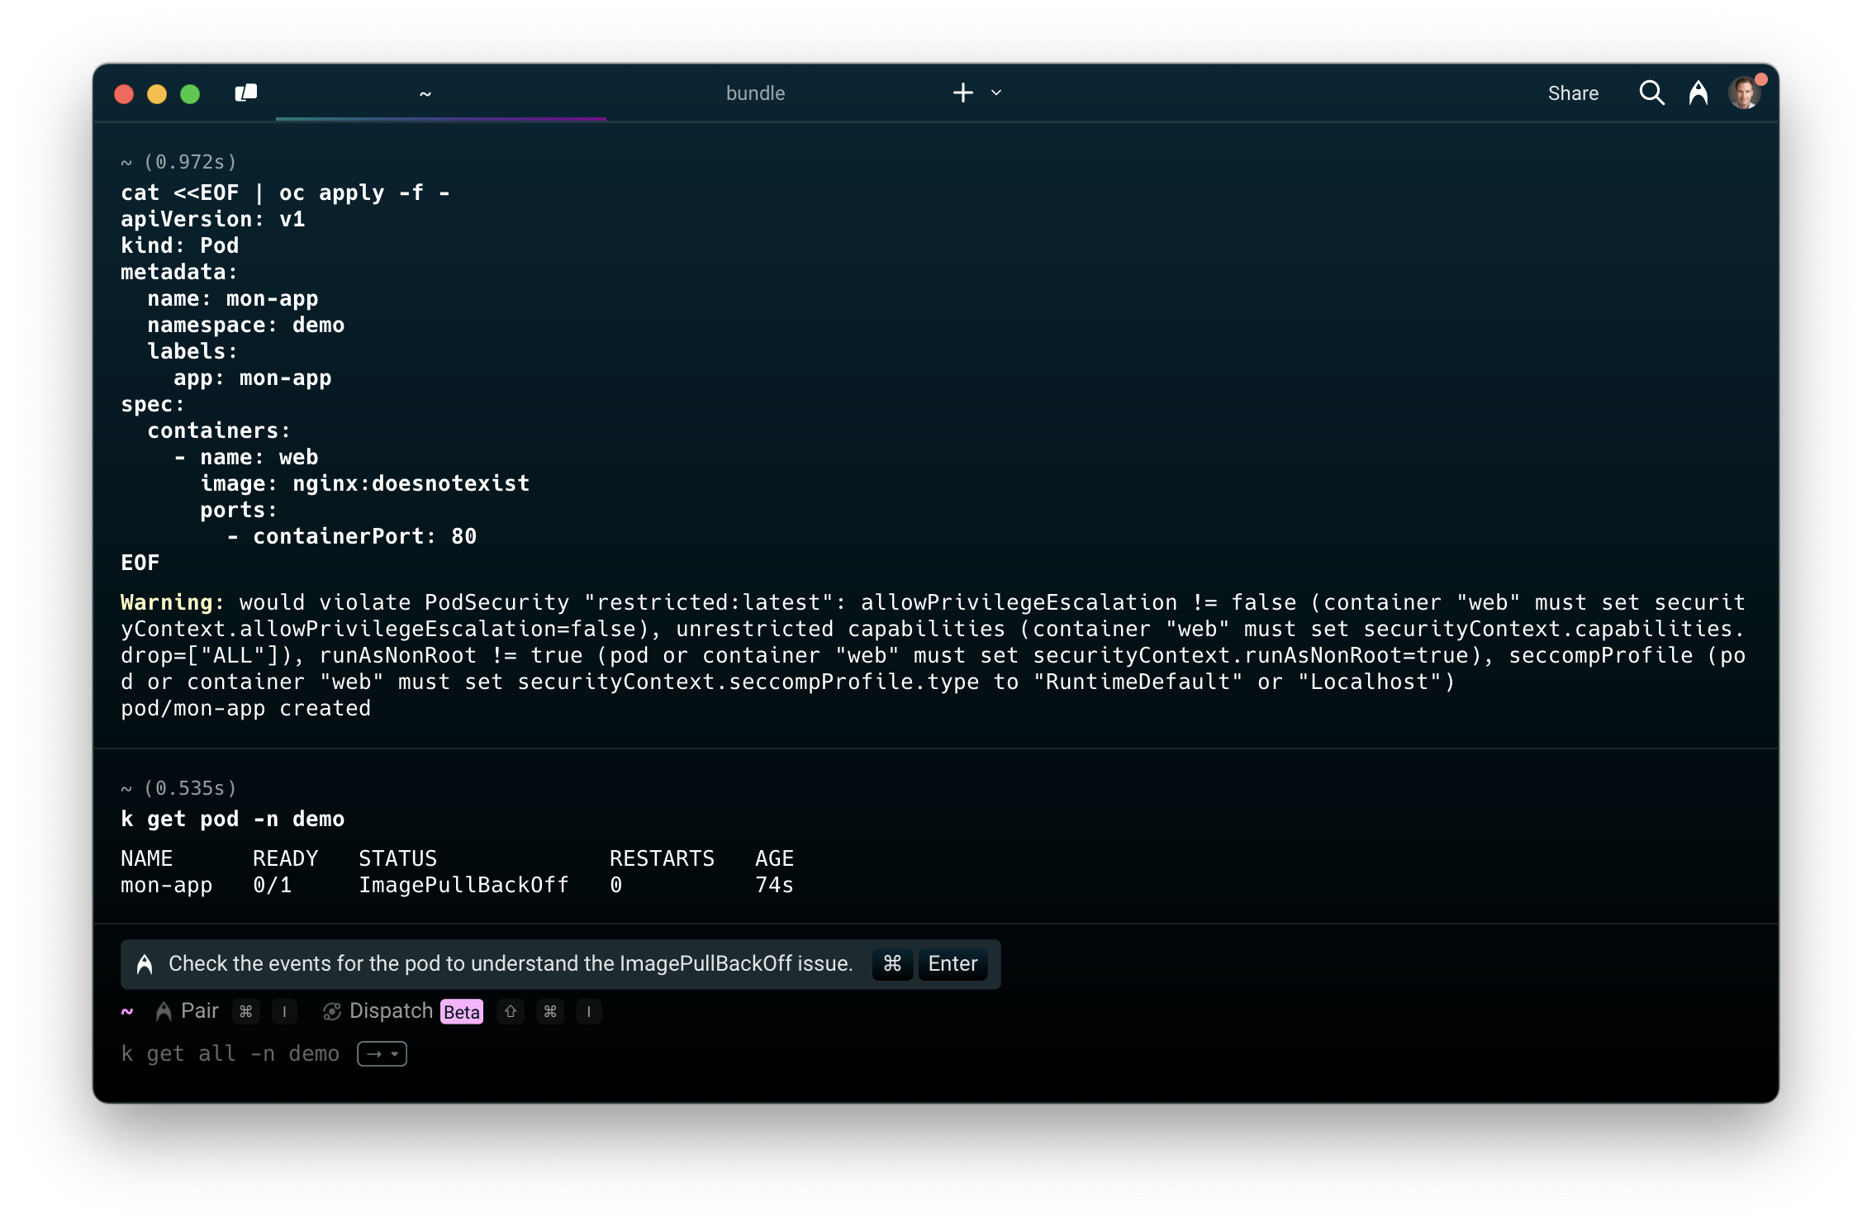The width and height of the screenshot is (1872, 1226).
Task: Expand the new tab options chevron
Action: click(996, 93)
